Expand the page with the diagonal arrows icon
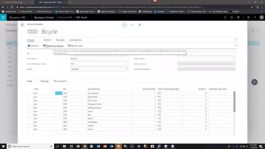The image size is (265, 149). pyautogui.click(x=236, y=40)
